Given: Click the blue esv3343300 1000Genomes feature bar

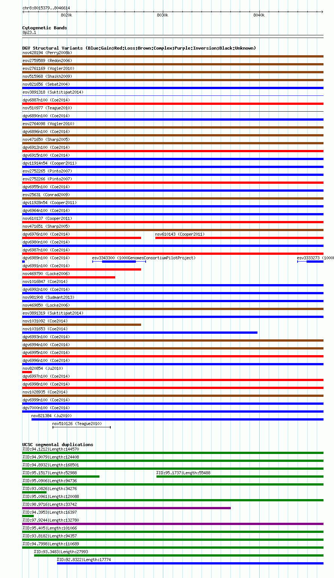Looking at the screenshot, I should pyautogui.click(x=119, y=262).
